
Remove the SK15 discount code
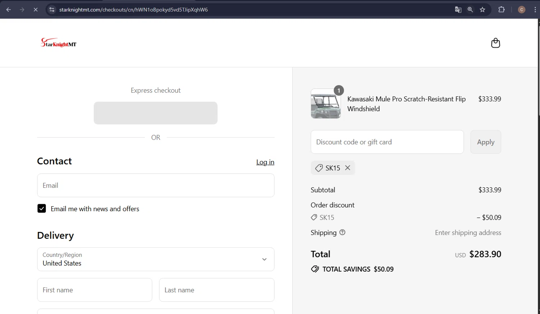(347, 168)
